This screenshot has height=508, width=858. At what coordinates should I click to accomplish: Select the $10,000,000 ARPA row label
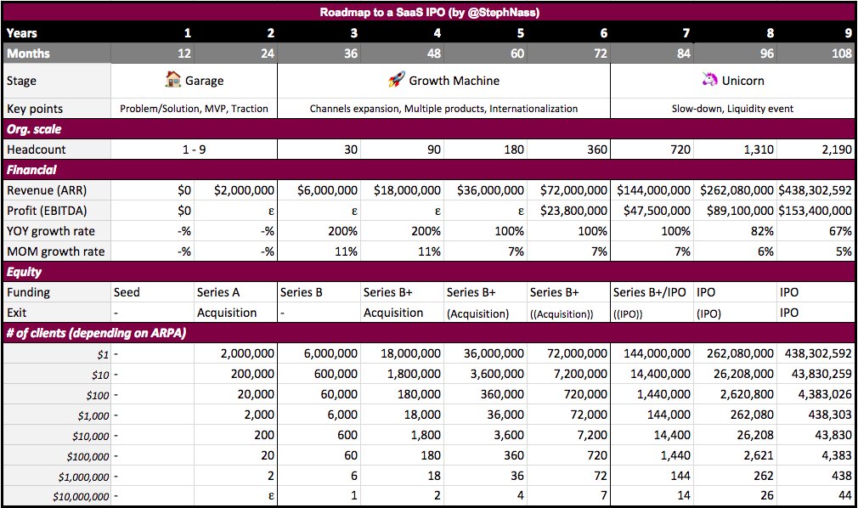click(57, 496)
